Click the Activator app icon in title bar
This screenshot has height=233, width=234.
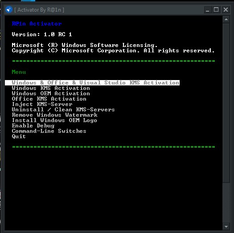tap(9, 10)
